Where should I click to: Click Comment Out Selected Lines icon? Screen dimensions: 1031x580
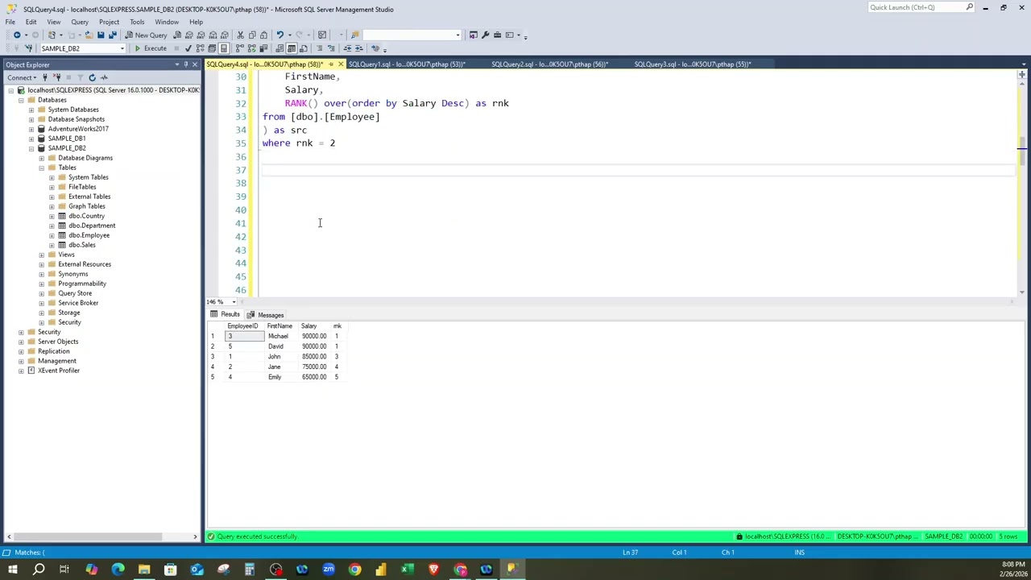[x=319, y=48]
